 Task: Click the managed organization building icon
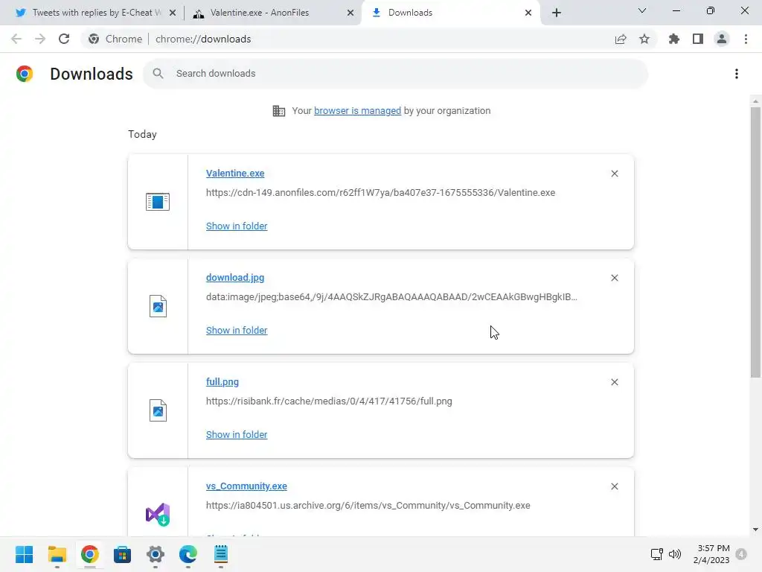point(279,111)
